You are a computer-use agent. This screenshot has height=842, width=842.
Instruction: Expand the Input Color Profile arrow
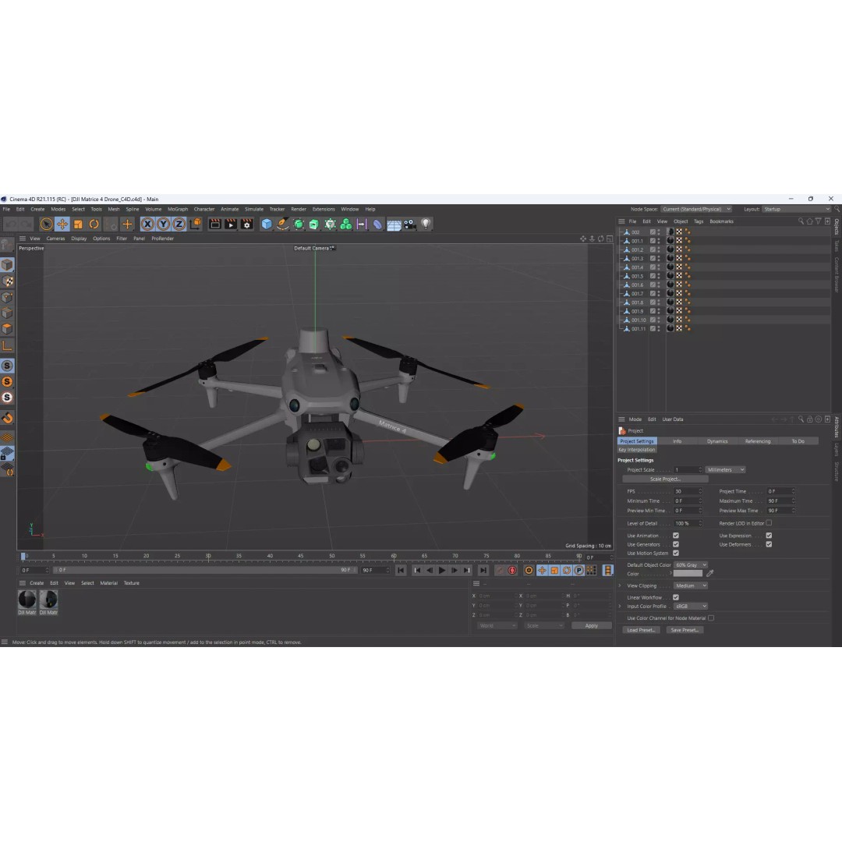pos(620,607)
